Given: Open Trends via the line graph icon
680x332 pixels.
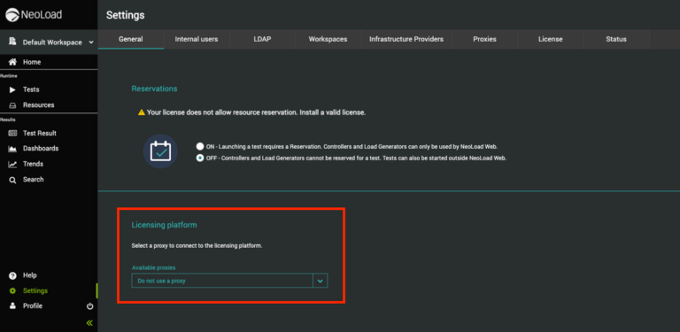Looking at the screenshot, I should 13,165.
